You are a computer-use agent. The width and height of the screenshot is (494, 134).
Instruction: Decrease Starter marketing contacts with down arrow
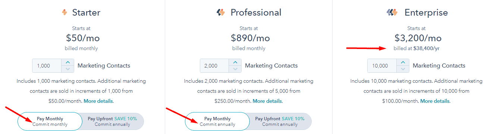click(67, 69)
